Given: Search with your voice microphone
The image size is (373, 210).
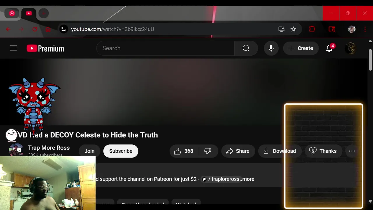Looking at the screenshot, I should [x=271, y=48].
